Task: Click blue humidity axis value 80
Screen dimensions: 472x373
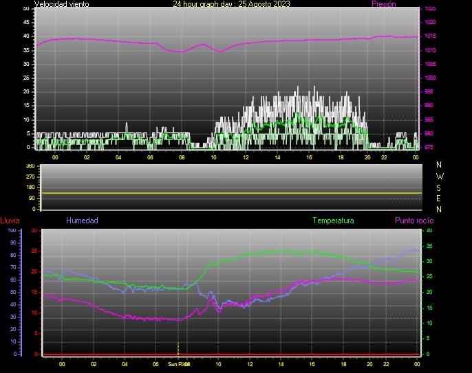Action: (13, 255)
